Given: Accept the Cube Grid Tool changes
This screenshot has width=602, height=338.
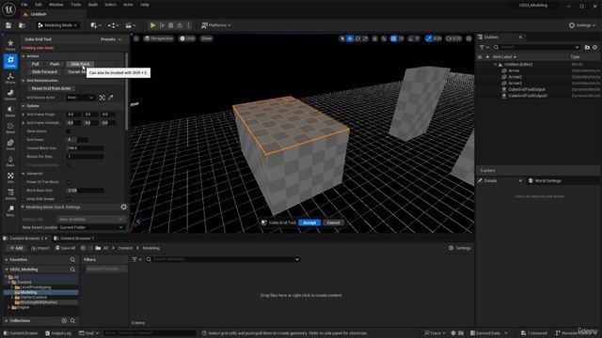Looking at the screenshot, I should tap(309, 223).
